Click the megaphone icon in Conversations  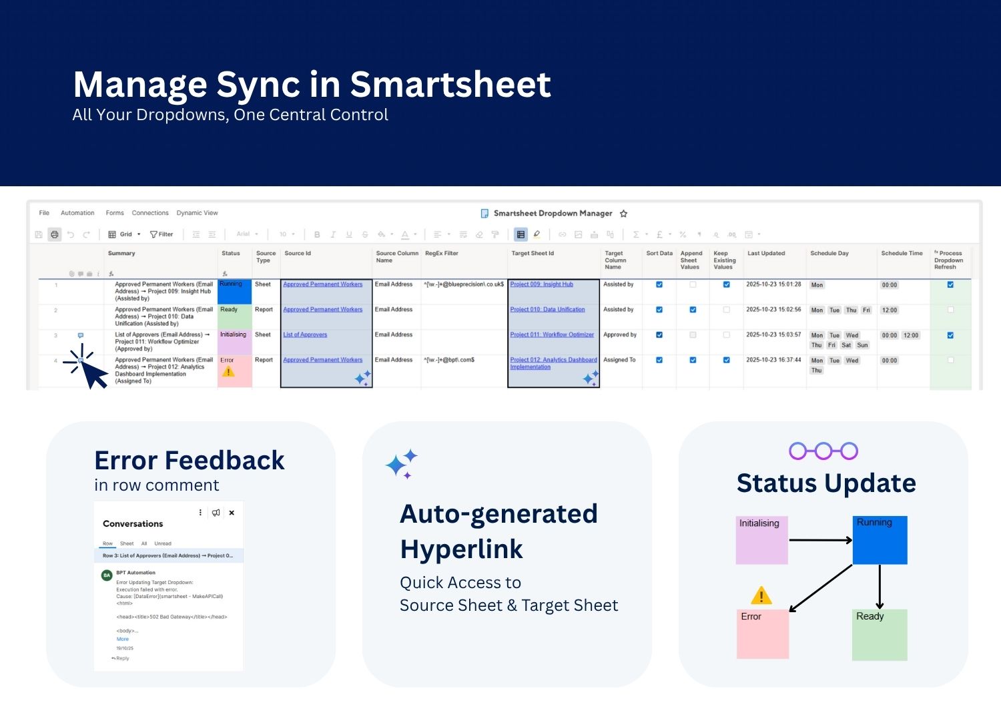click(x=216, y=513)
